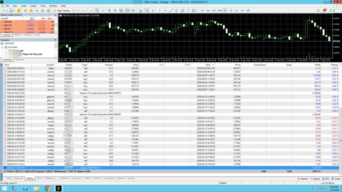Tile chart windows with grid icon

click(121, 11)
